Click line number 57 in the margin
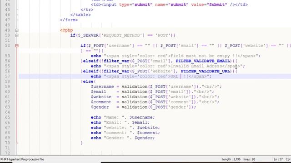The width and height of the screenshot is (291, 163). (x=7, y=76)
